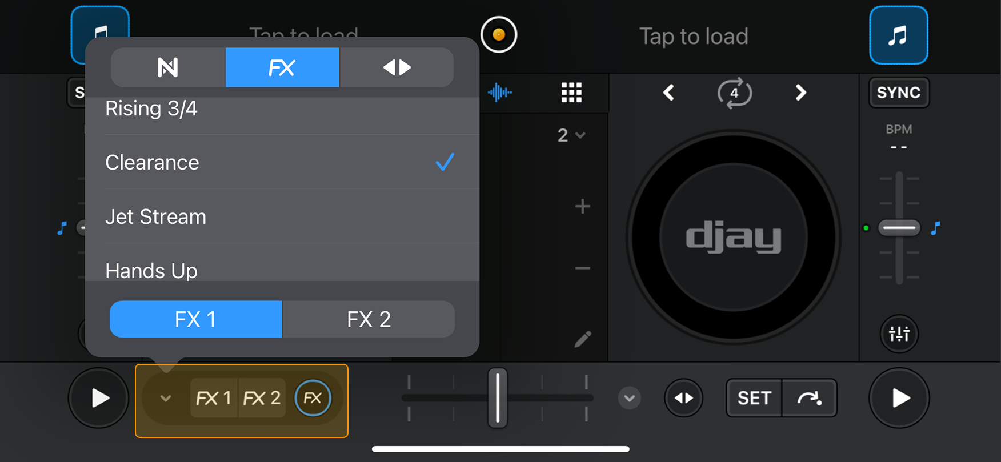This screenshot has height=462, width=1001.
Task: Toggle FX 1 in bottom bar
Action: 214,398
